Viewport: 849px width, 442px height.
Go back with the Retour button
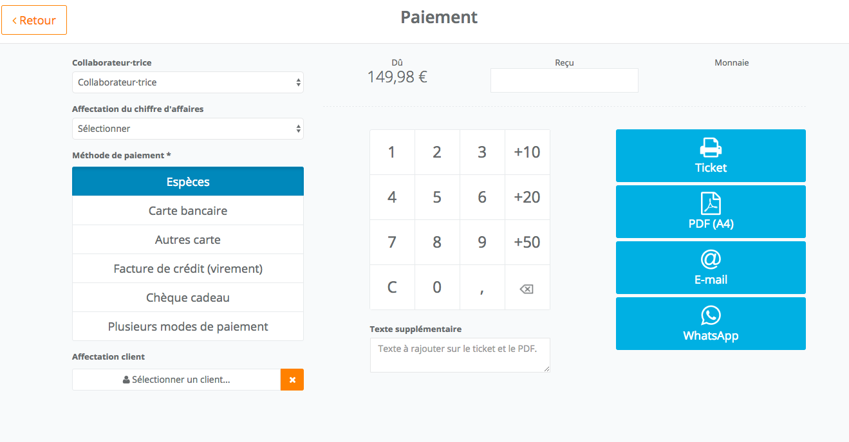pos(34,20)
